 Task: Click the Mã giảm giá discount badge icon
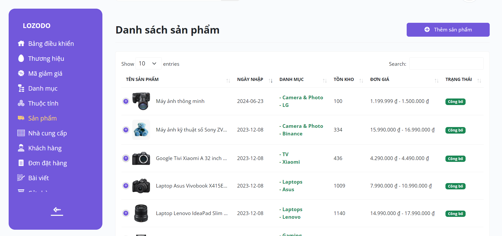pos(21,73)
